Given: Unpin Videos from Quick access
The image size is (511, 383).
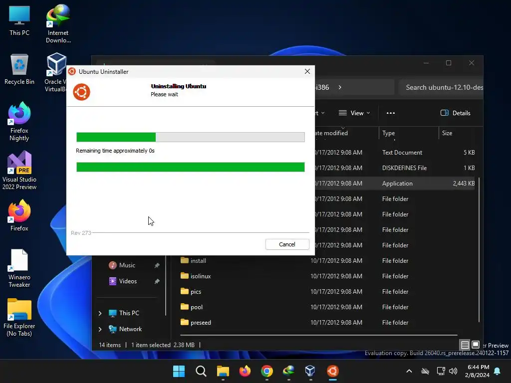Looking at the screenshot, I should pyautogui.click(x=157, y=281).
